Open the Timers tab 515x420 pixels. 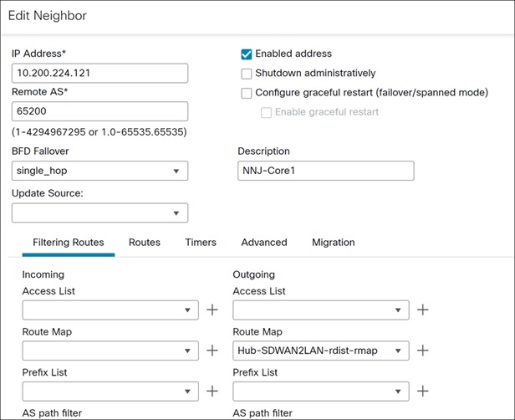(201, 243)
